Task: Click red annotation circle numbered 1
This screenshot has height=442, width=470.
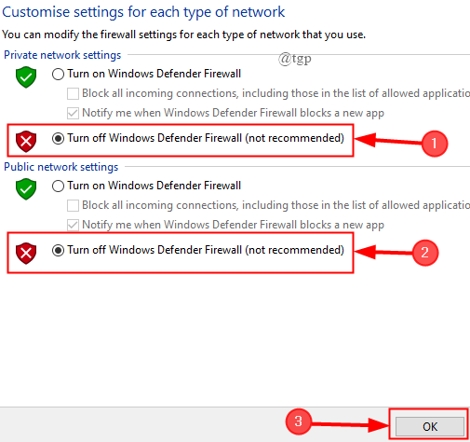Action: (435, 144)
